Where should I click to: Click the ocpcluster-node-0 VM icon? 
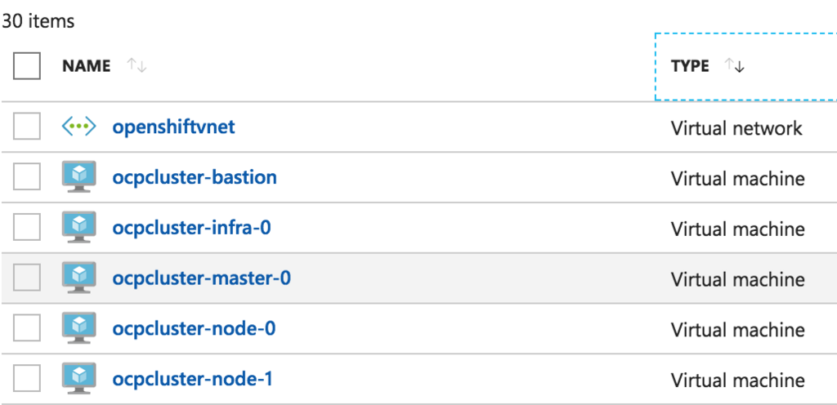click(79, 328)
